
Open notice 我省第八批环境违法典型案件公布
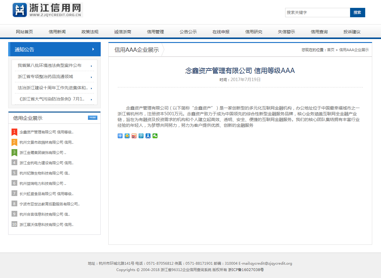[x=49, y=65]
